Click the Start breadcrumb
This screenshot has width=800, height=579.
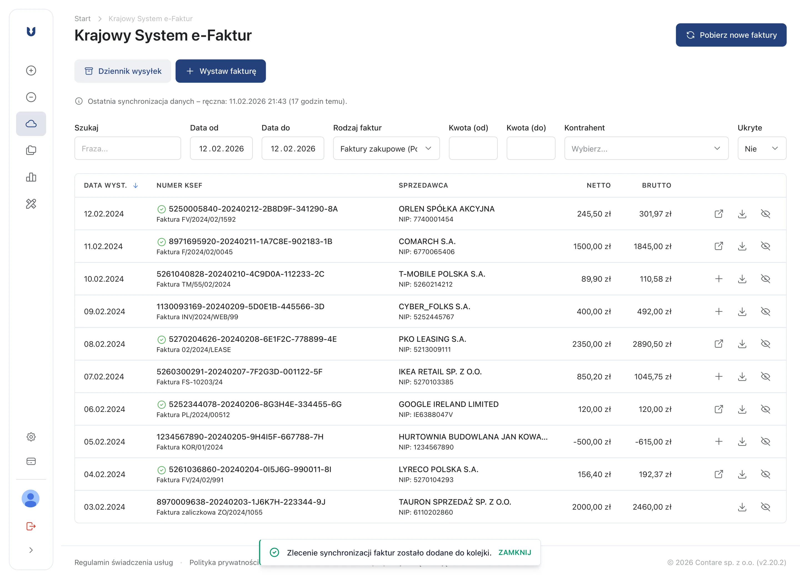click(x=82, y=19)
